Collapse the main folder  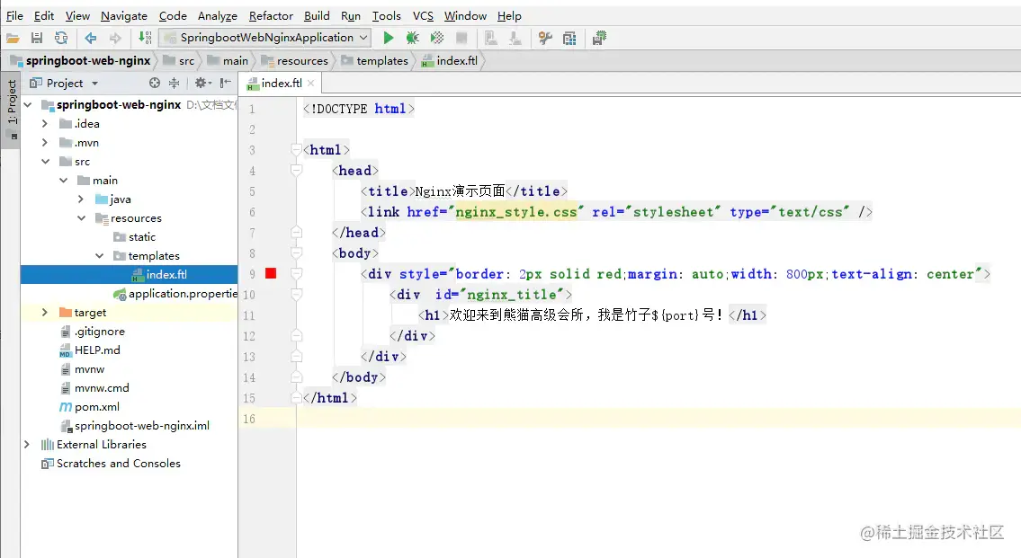(63, 180)
